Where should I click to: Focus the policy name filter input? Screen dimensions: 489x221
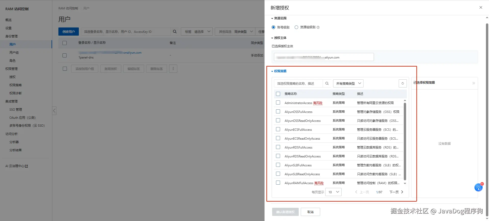(x=298, y=83)
